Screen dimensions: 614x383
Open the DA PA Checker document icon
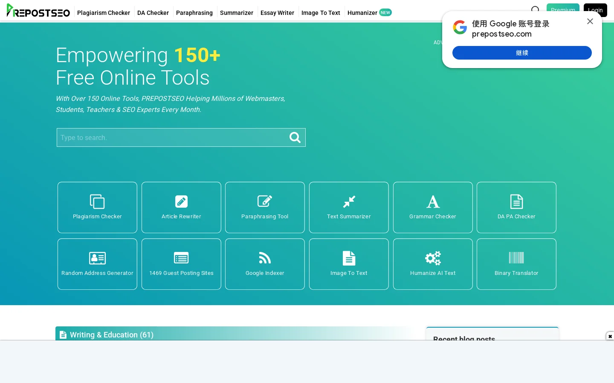(x=516, y=202)
